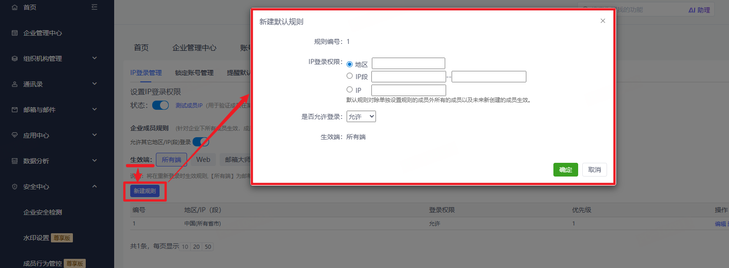Select the IP段 radio button
The height and width of the screenshot is (268, 729).
click(x=350, y=76)
